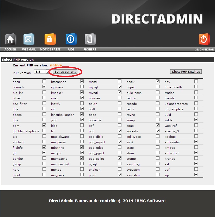Uncheck the sockets checkbox
The height and width of the screenshot is (217, 215).
coord(158,131)
